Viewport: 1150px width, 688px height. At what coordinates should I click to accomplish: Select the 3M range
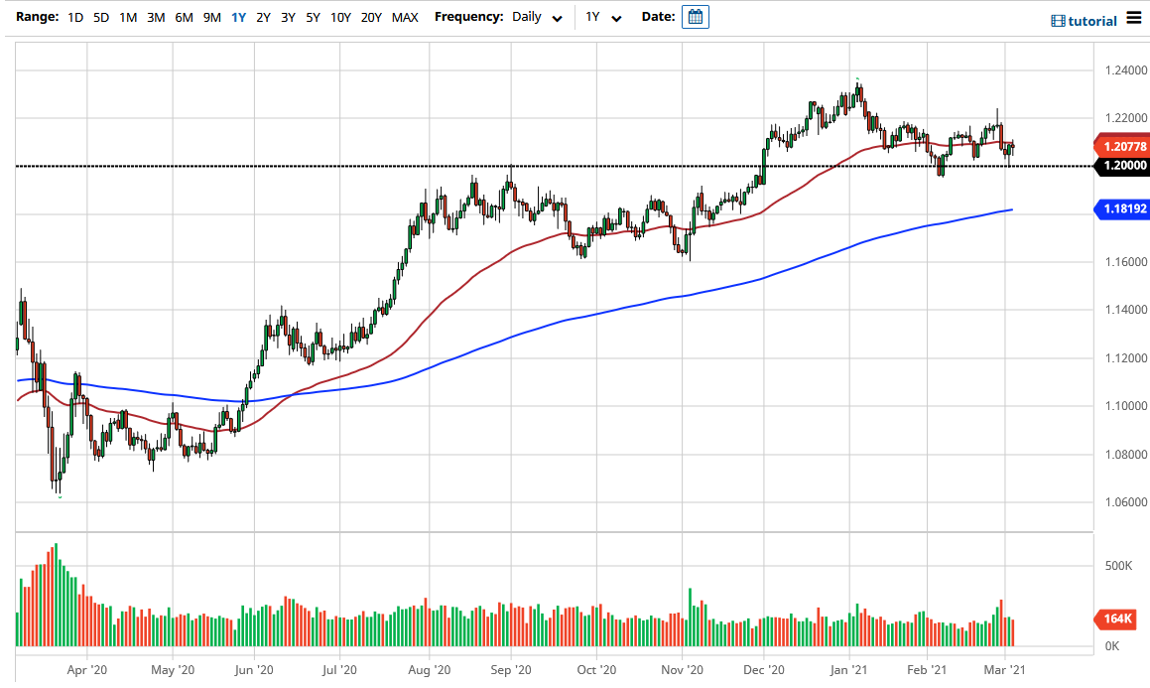(156, 17)
